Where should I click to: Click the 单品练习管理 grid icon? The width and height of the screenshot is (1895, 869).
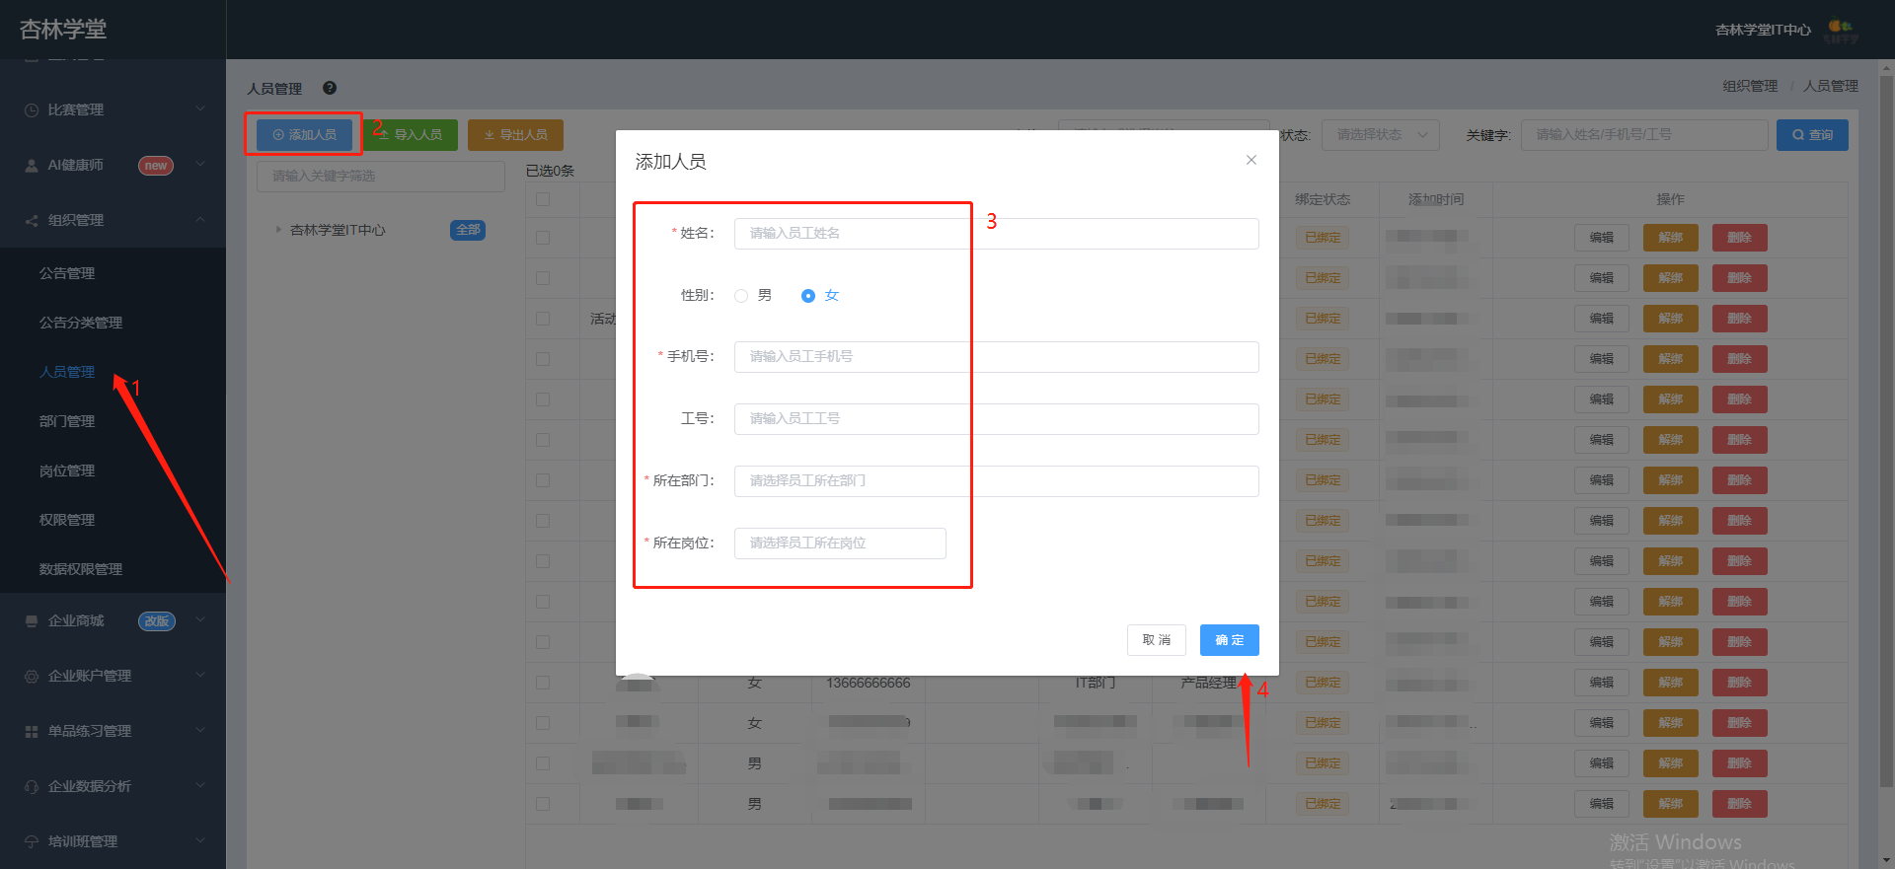pos(32,731)
